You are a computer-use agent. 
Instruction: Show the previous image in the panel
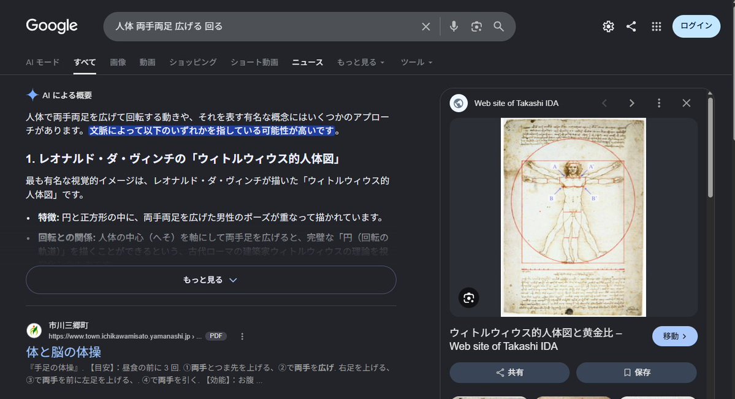[604, 103]
